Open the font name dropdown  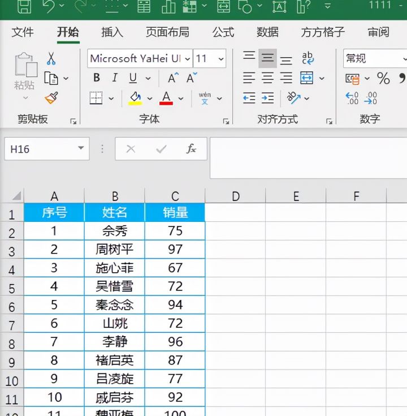(x=188, y=59)
